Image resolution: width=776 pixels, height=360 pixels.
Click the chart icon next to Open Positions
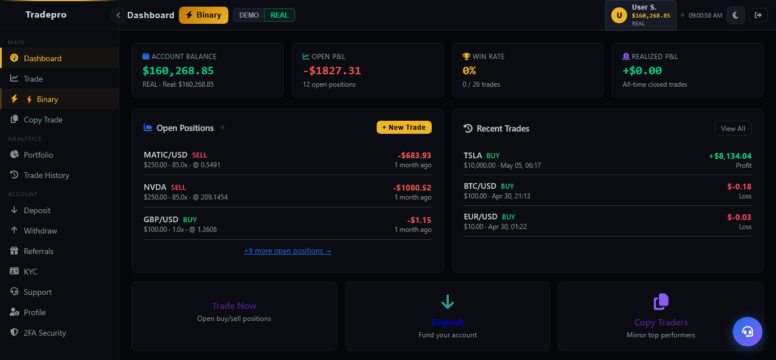tap(148, 128)
